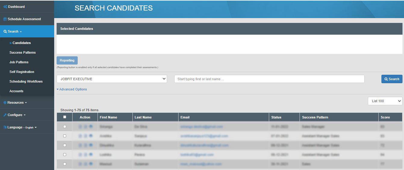This screenshot has height=170, width=404.
Task: Tick the select-all checkbox in table header
Action: (x=64, y=117)
